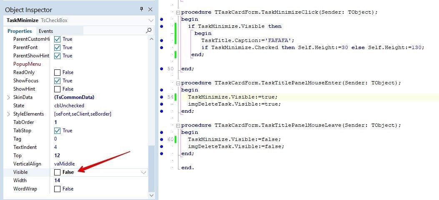
Task: Toggle the ShowFocus checkbox
Action: [x=57, y=81]
